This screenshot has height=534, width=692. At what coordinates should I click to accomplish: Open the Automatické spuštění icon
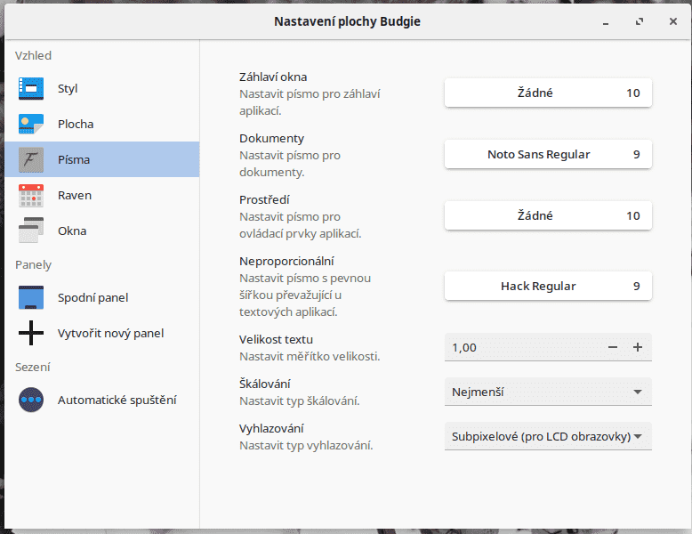point(31,400)
